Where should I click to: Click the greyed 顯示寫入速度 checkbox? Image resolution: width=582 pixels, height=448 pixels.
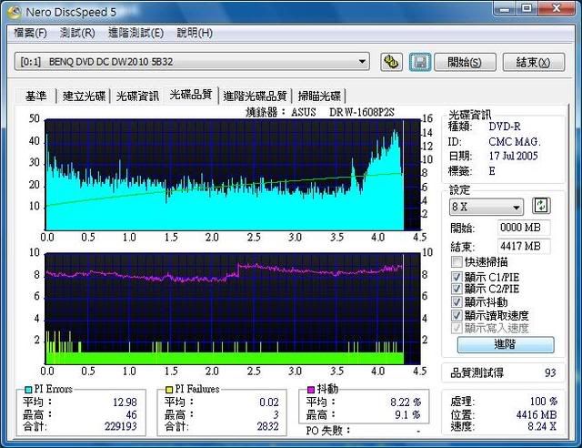point(457,328)
